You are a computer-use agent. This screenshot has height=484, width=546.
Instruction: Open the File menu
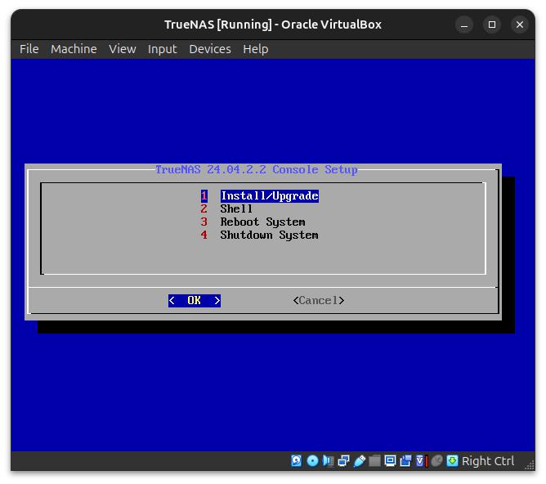[29, 49]
